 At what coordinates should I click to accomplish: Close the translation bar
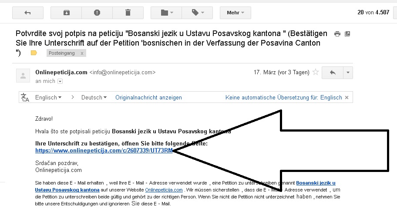click(x=347, y=98)
